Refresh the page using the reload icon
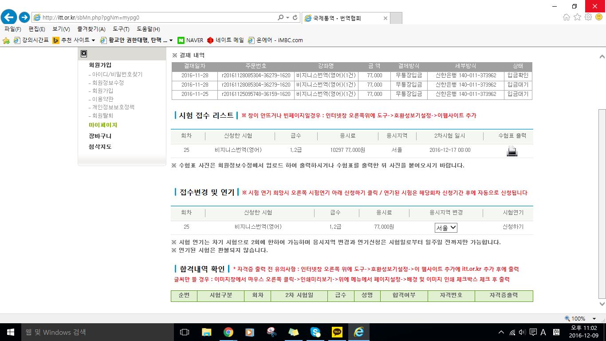Viewport: 606px width, 341px height. [x=295, y=18]
